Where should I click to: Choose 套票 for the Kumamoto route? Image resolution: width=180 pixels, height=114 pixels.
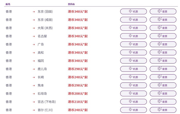163,85
